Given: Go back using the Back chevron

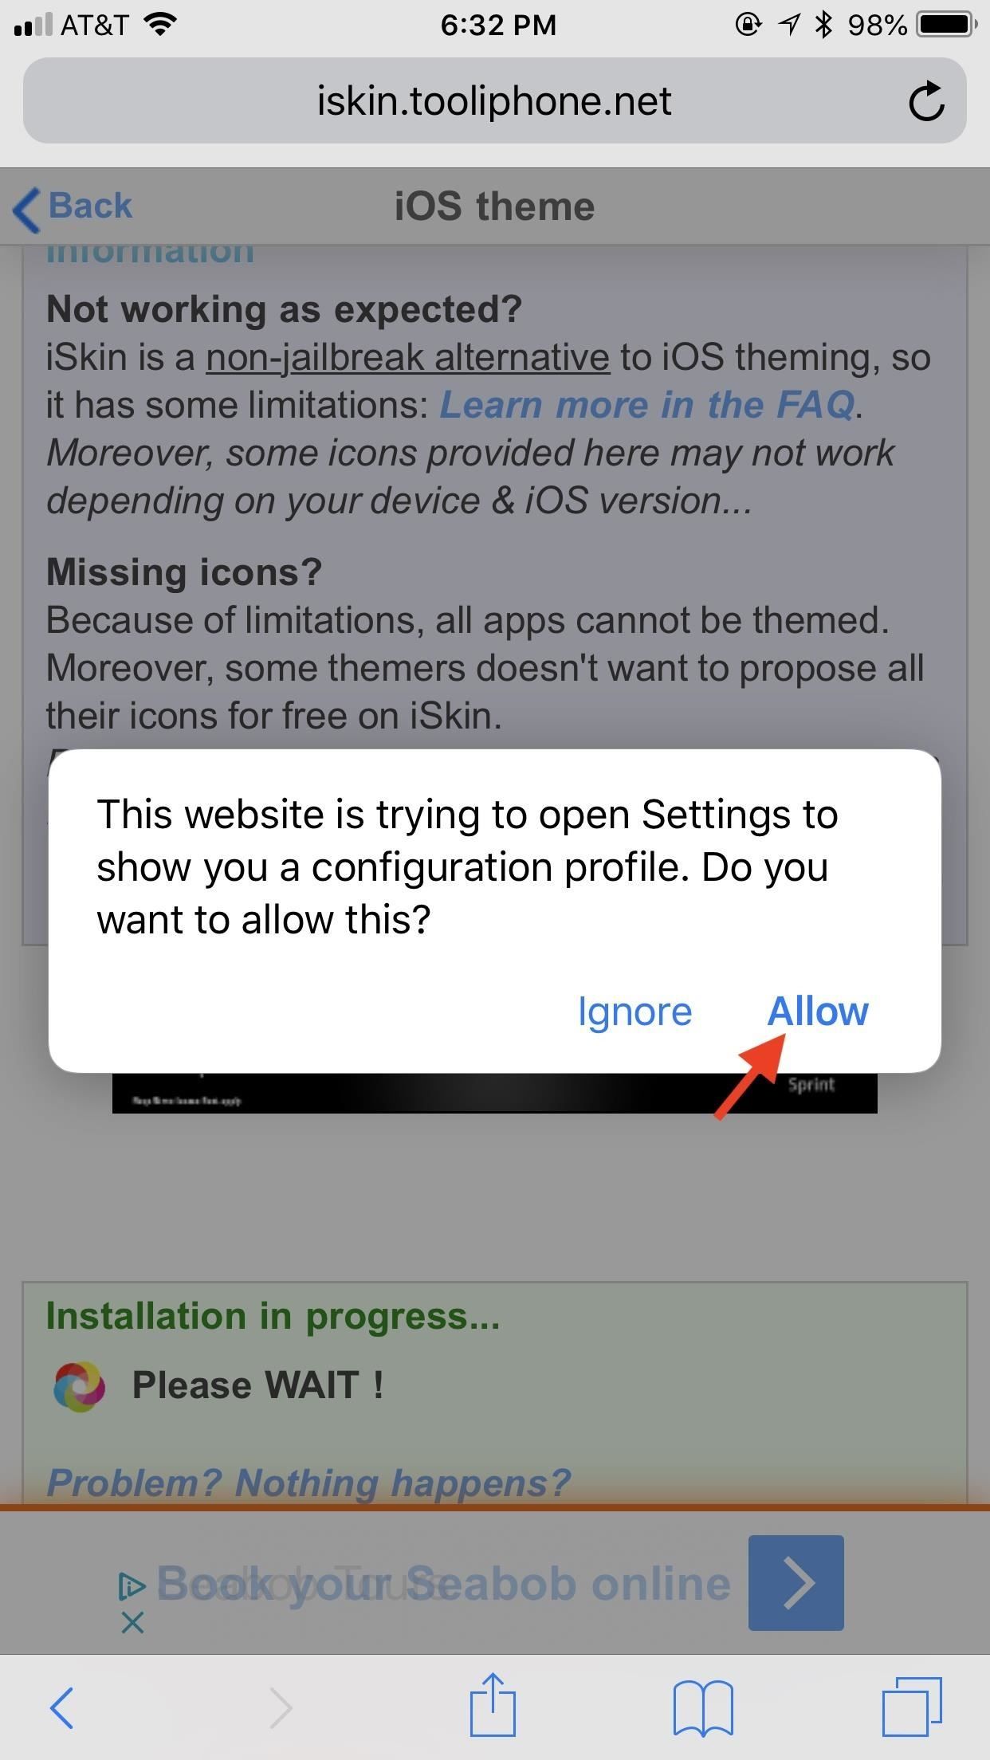Looking at the screenshot, I should [x=73, y=206].
